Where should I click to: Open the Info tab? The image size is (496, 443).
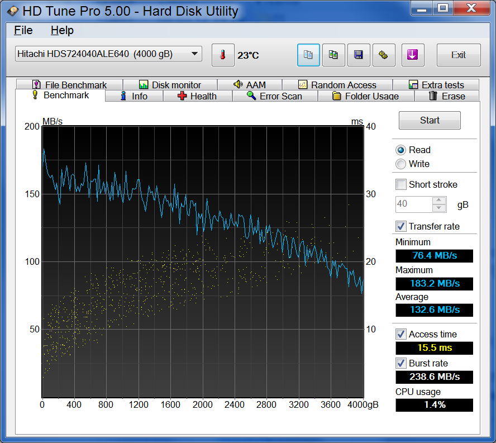(134, 96)
